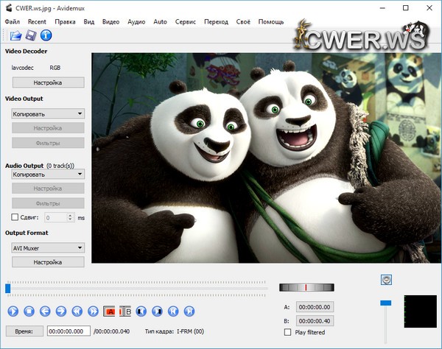Click the toggle icon above volume slider
The height and width of the screenshot is (349, 442).
point(385,279)
